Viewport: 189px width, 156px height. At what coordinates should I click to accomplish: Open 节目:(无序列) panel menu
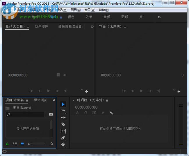(x=125, y=27)
